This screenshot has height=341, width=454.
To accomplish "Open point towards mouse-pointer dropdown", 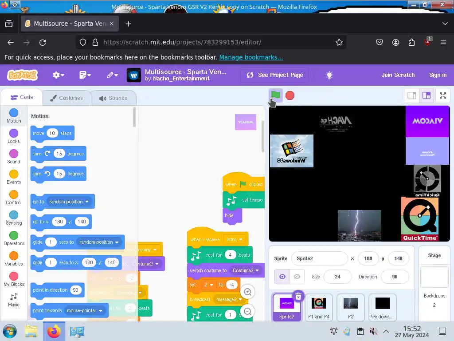I will [x=85, y=310].
